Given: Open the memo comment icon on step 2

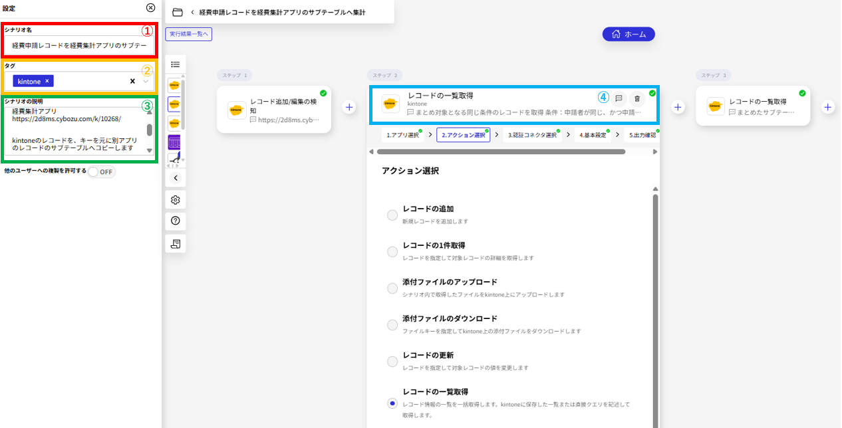Looking at the screenshot, I should tap(619, 98).
